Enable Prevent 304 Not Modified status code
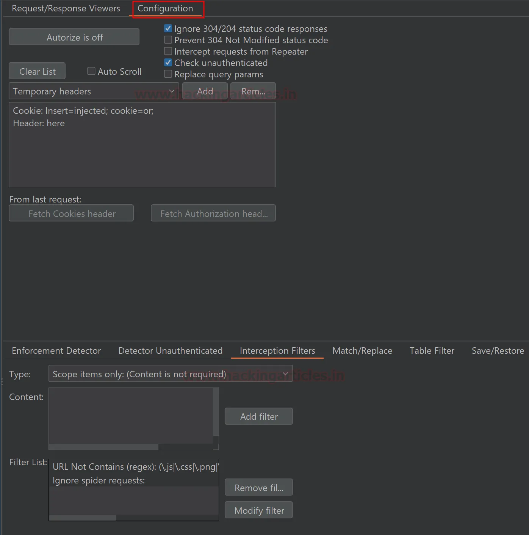Image resolution: width=529 pixels, height=535 pixels. pos(168,40)
